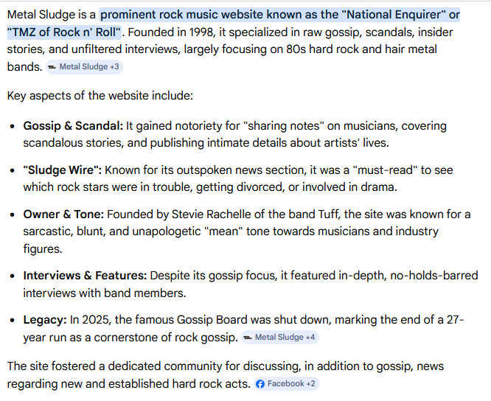Click the highlighted "TMZ of Rock n' Roll" phrase
Image resolution: width=491 pixels, height=401 pixels.
[x=62, y=32]
